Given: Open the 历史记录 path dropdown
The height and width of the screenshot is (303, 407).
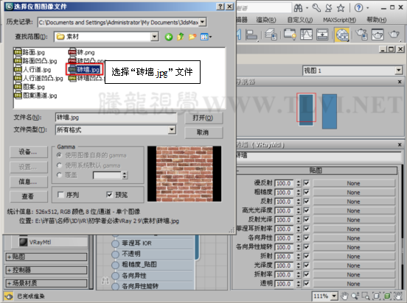Looking at the screenshot, I should pos(203,22).
